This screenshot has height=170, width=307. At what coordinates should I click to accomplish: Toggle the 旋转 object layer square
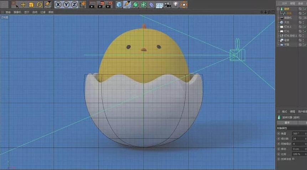pos(300,9)
